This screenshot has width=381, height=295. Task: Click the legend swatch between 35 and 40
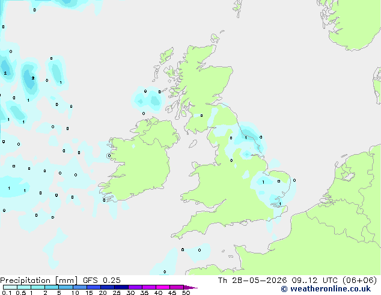pyautogui.click(x=149, y=287)
